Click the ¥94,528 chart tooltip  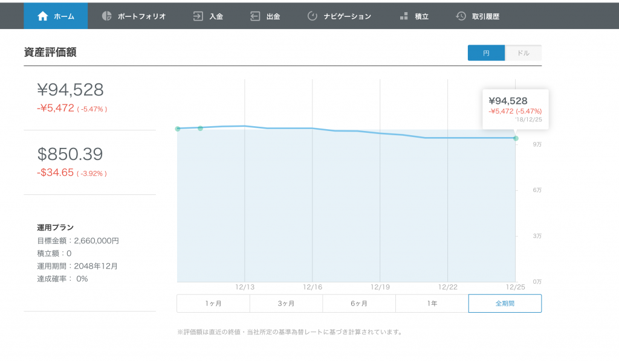(x=515, y=109)
